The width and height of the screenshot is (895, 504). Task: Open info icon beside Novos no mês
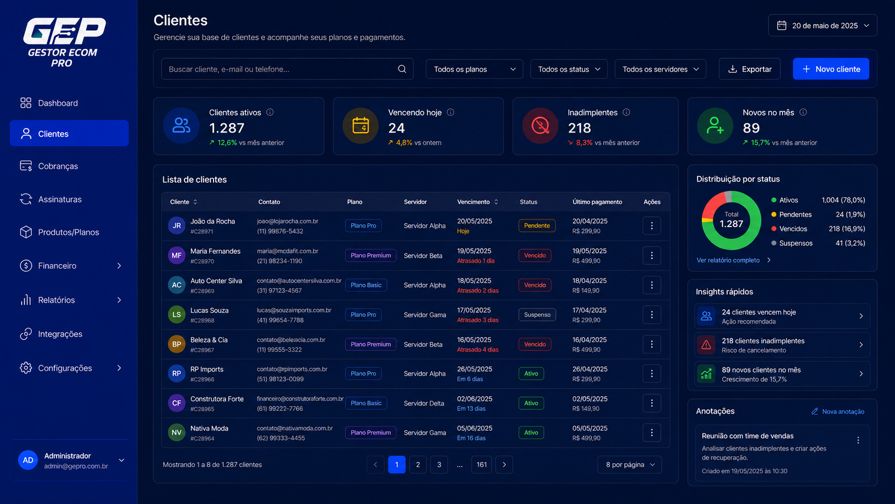(x=803, y=112)
